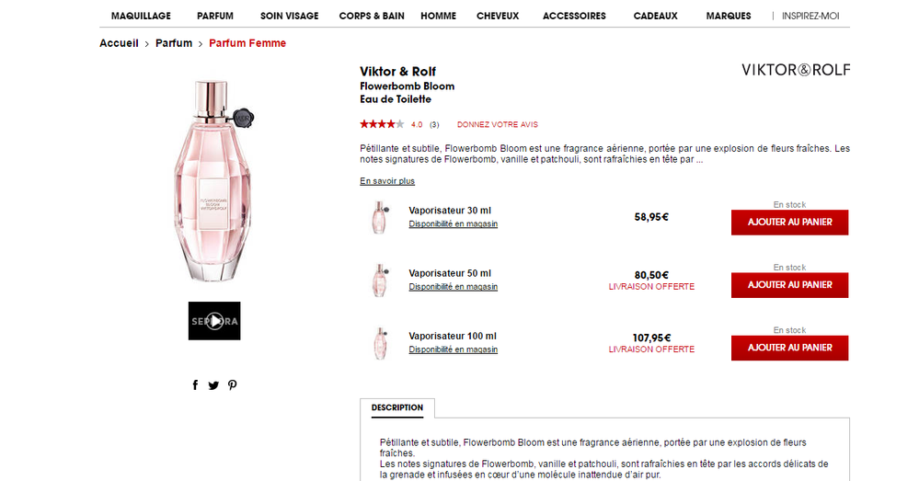The image size is (919, 481).
Task: Switch to the Description tab
Action: click(x=397, y=407)
